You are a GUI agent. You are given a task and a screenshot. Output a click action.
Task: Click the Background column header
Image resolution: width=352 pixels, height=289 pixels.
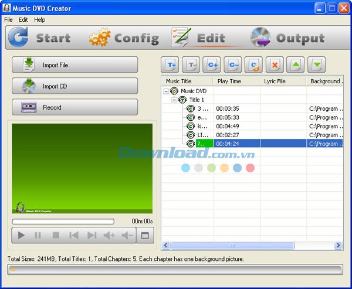point(324,81)
